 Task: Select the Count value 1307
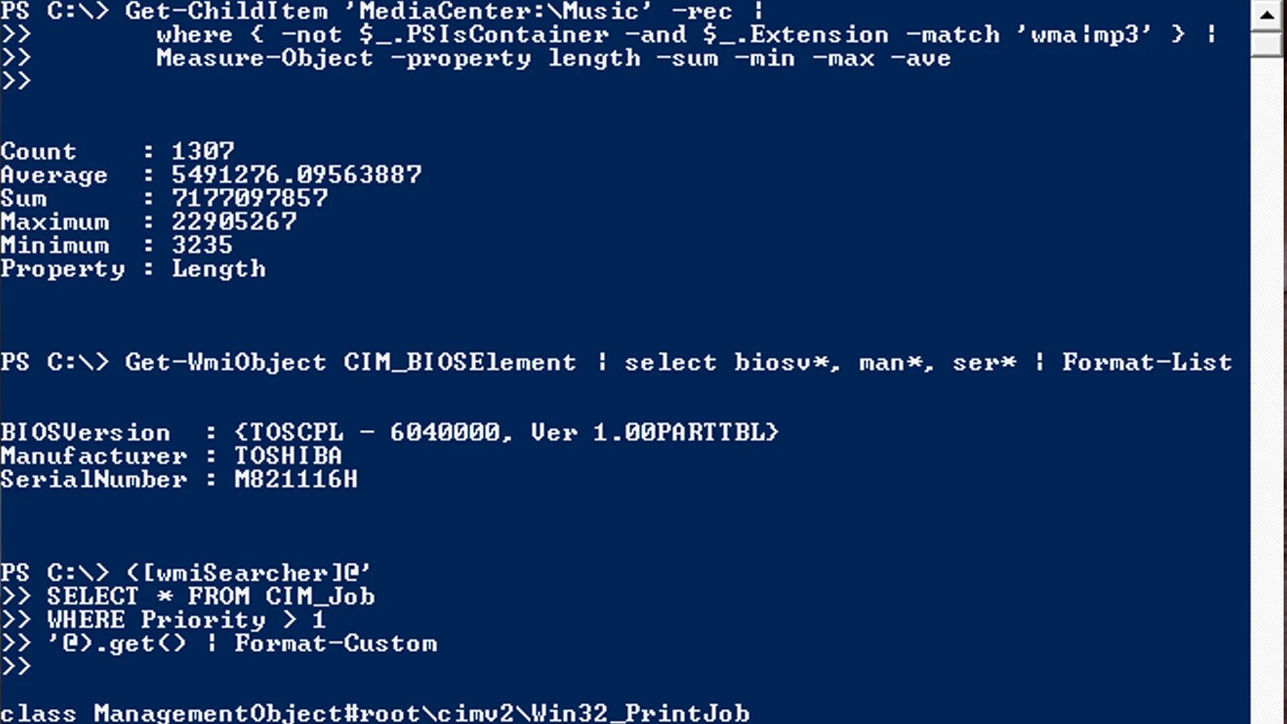pos(202,151)
